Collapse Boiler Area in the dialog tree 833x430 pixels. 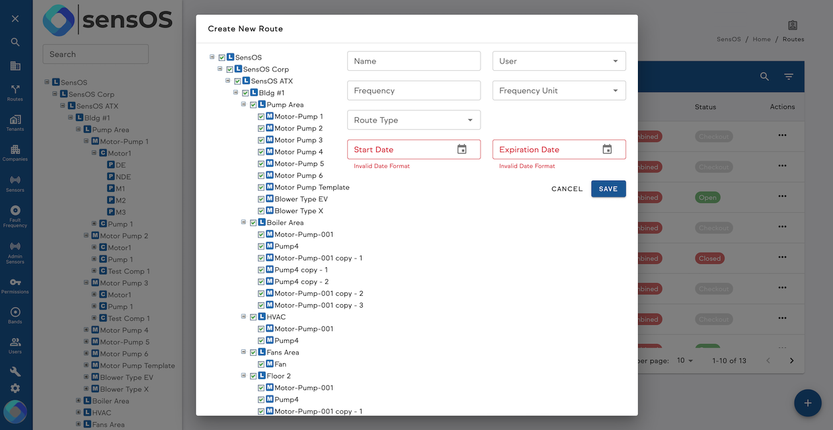(x=244, y=222)
